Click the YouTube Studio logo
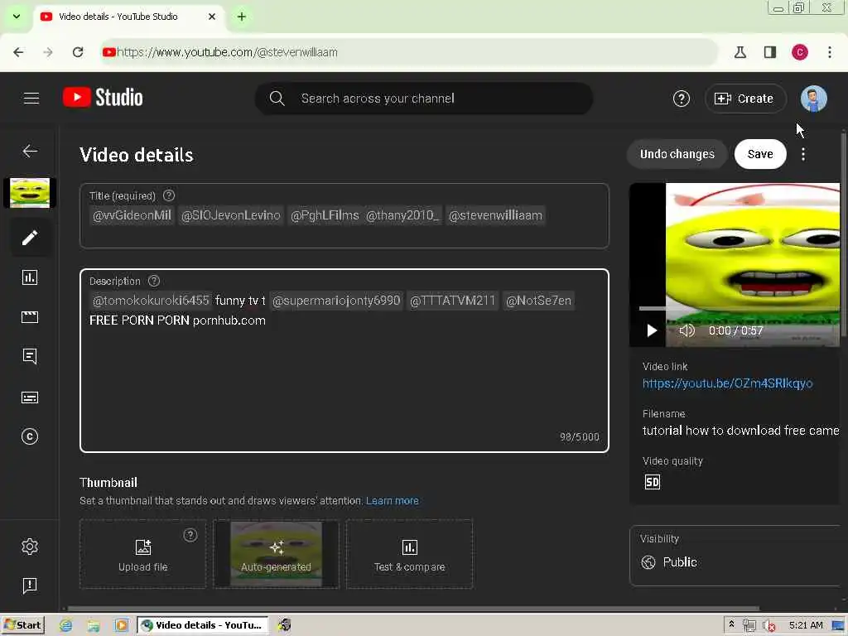Screen dimensions: 848x636 [103, 98]
